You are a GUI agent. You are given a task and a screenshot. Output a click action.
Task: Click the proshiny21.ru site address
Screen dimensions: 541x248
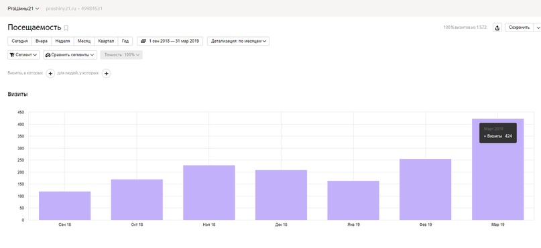click(61, 9)
